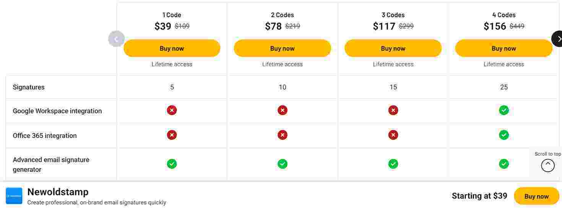
Task: Click green check for Google Workspace, 4 Codes
Action: coord(504,110)
